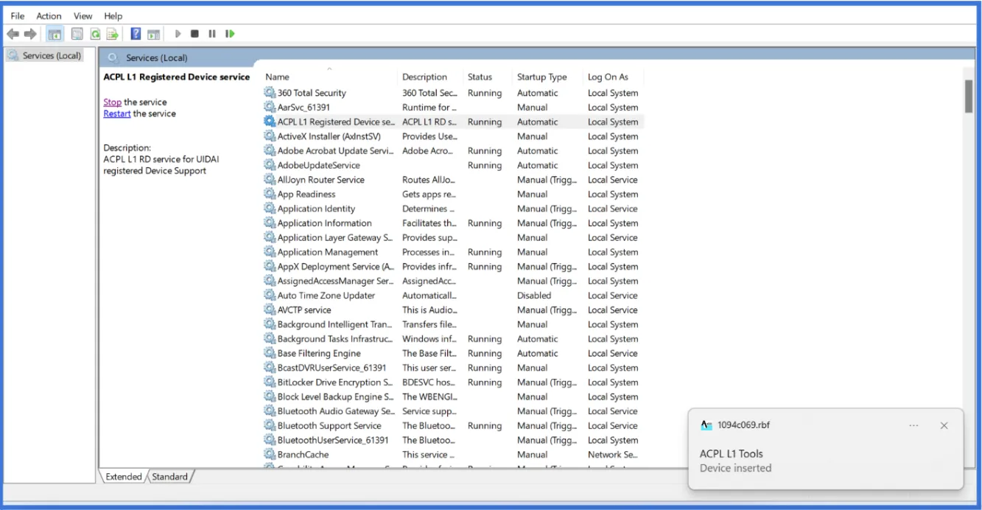Open the View menu

(83, 15)
